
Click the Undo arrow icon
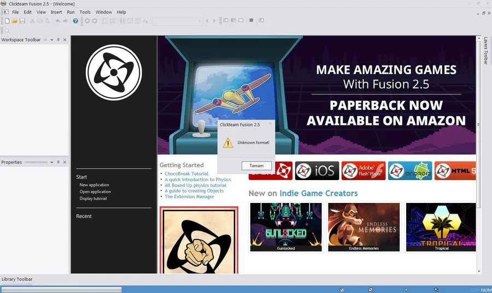pos(58,21)
